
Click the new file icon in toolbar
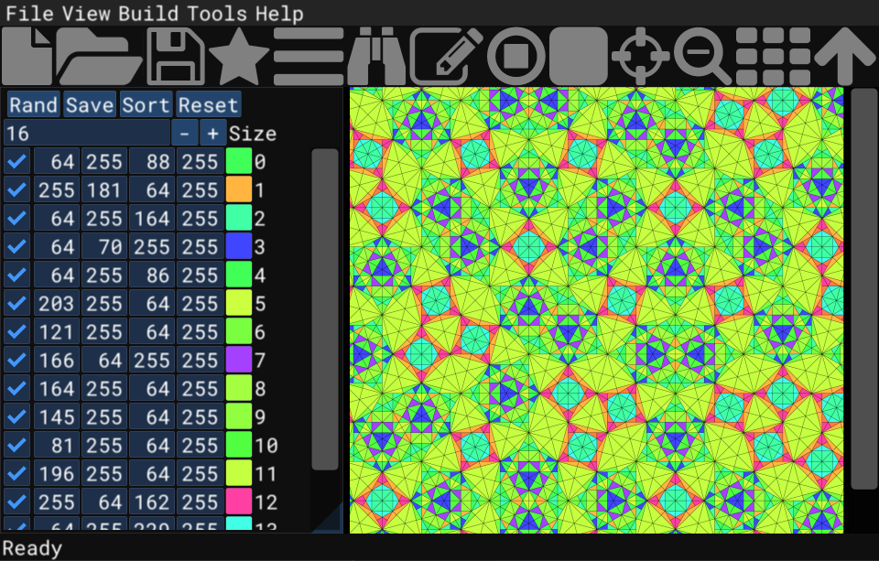point(29,57)
